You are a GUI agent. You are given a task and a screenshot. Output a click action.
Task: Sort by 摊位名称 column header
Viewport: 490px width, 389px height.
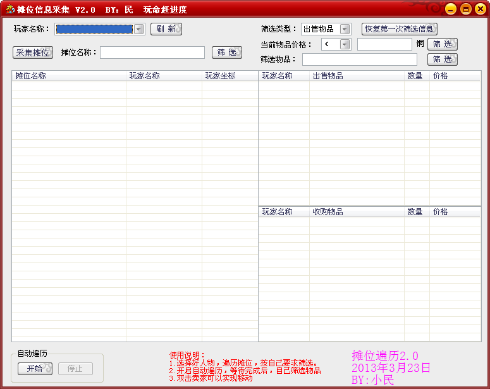(x=68, y=76)
